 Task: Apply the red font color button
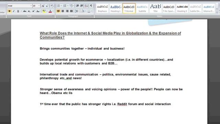pos(50,11)
